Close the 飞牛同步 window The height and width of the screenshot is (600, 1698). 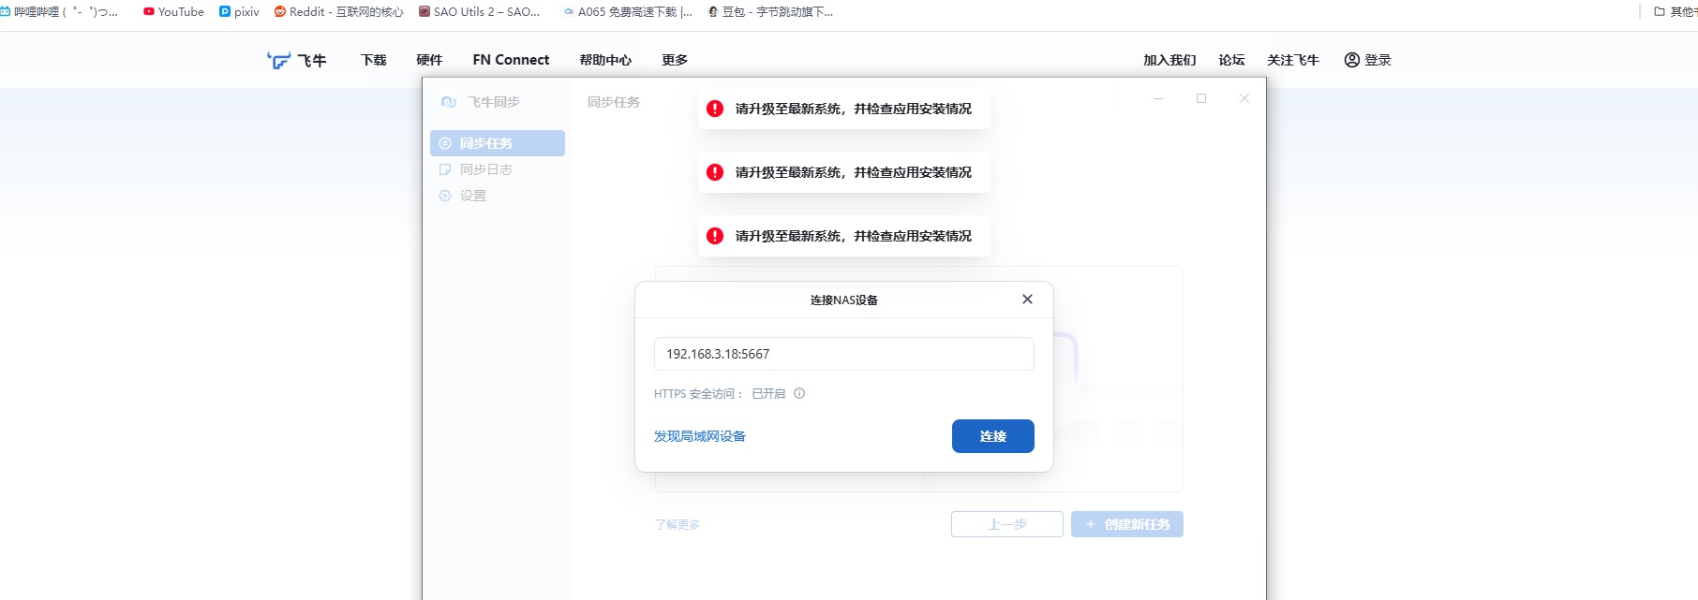coord(1244,98)
